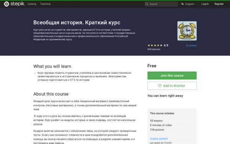Image resolution: width=230 pixels, height=144 pixels.
Task: Open the Teaching menu item
Action: click(45, 4)
